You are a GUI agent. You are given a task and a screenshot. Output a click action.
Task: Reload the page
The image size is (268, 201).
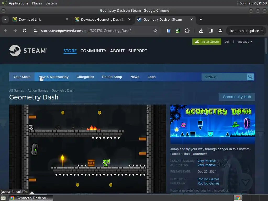[x=25, y=31]
